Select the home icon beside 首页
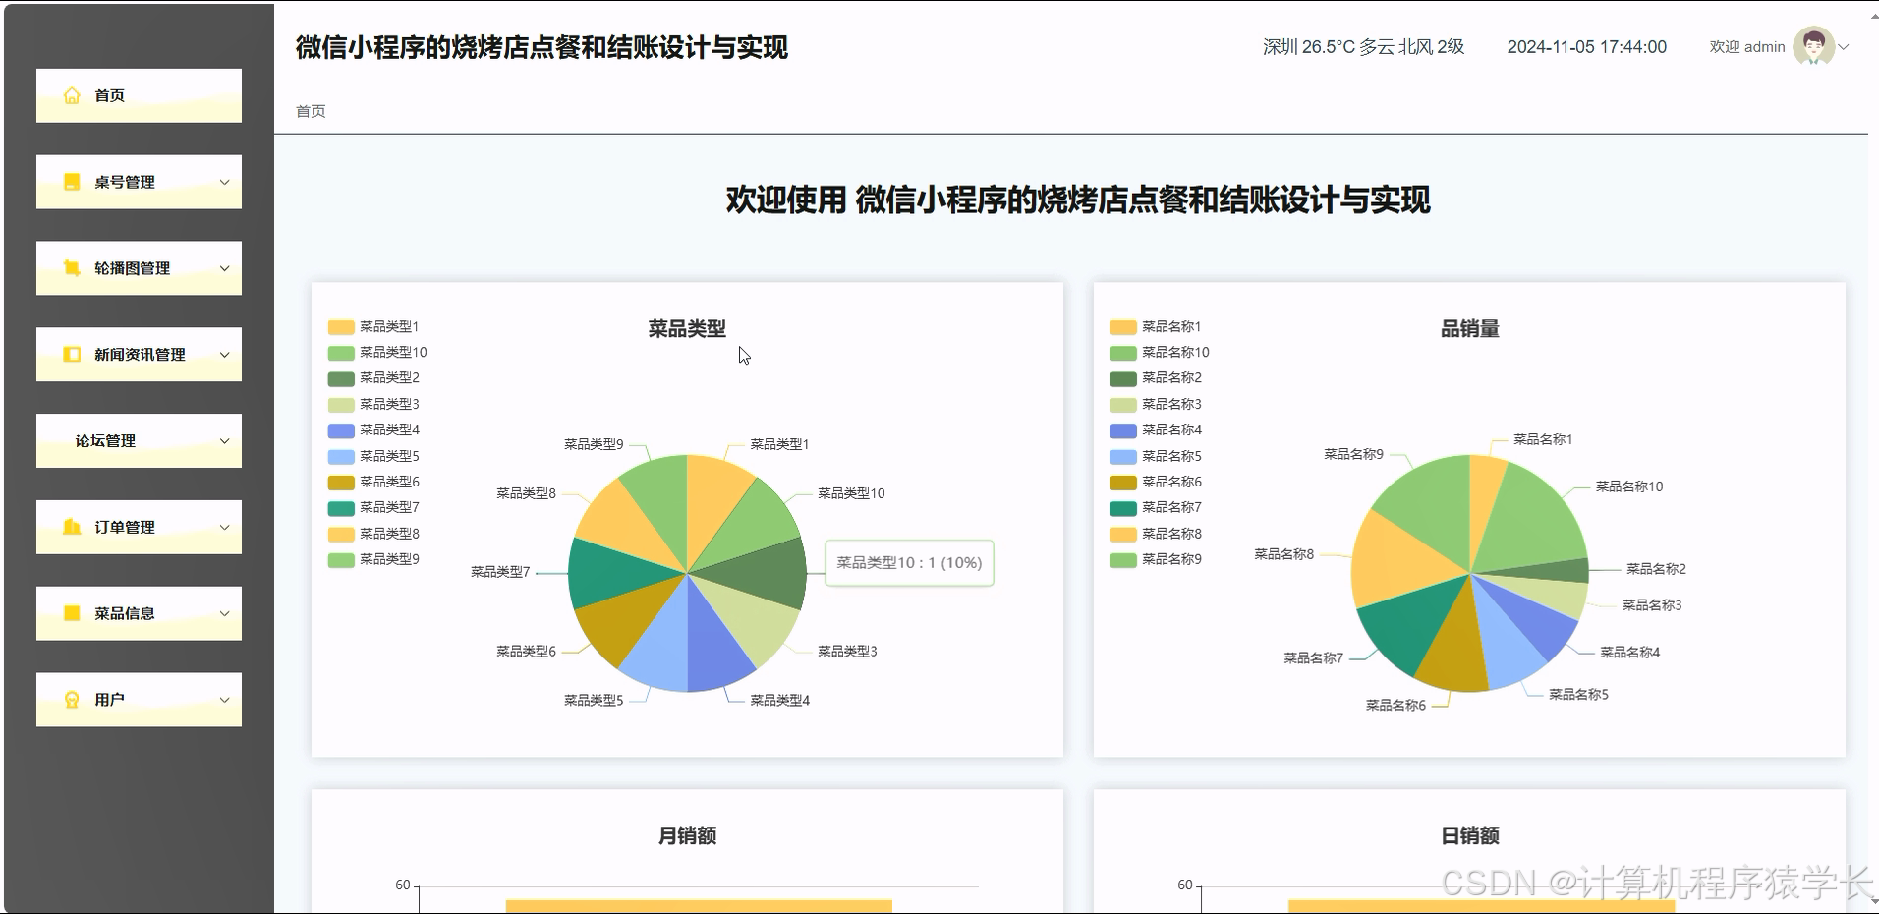The height and width of the screenshot is (914, 1879). (x=70, y=94)
